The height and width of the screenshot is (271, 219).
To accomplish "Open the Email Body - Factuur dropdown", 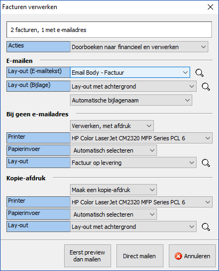I will pos(130,73).
